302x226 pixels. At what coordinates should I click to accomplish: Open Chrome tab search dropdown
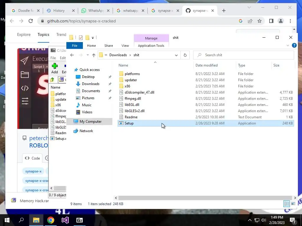pyautogui.click(x=249, y=7)
